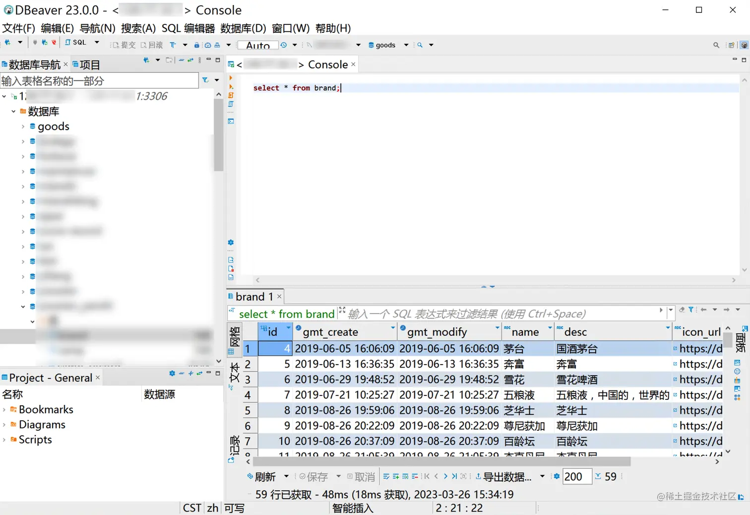The height and width of the screenshot is (515, 750).
Task: Click the SQL filter expression input field
Action: point(501,314)
